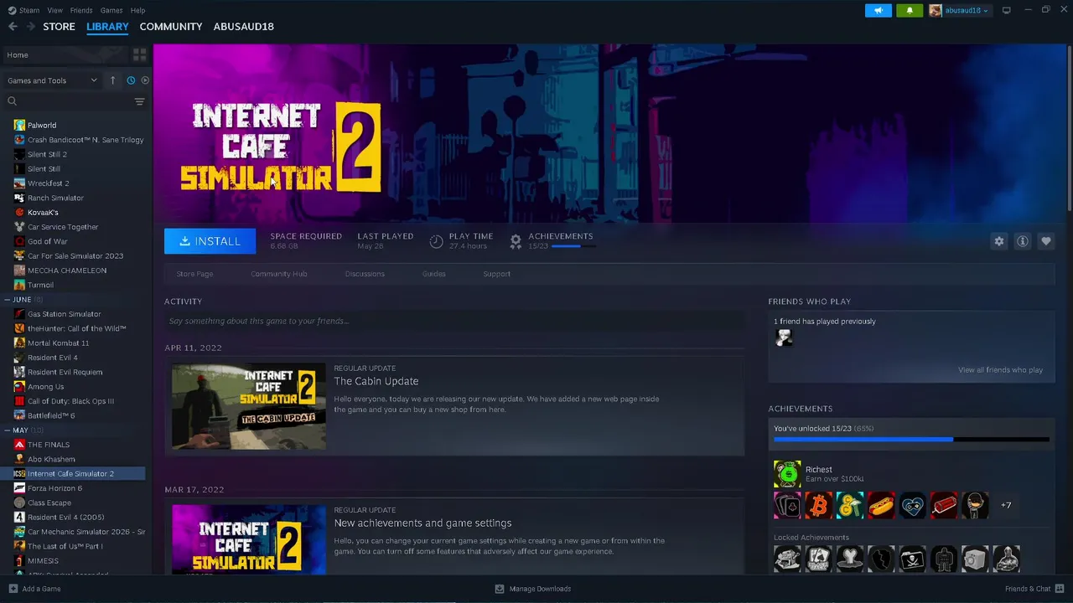This screenshot has height=603, width=1073.
Task: Open the ABUSAUD18 profile tab
Action: (x=244, y=27)
